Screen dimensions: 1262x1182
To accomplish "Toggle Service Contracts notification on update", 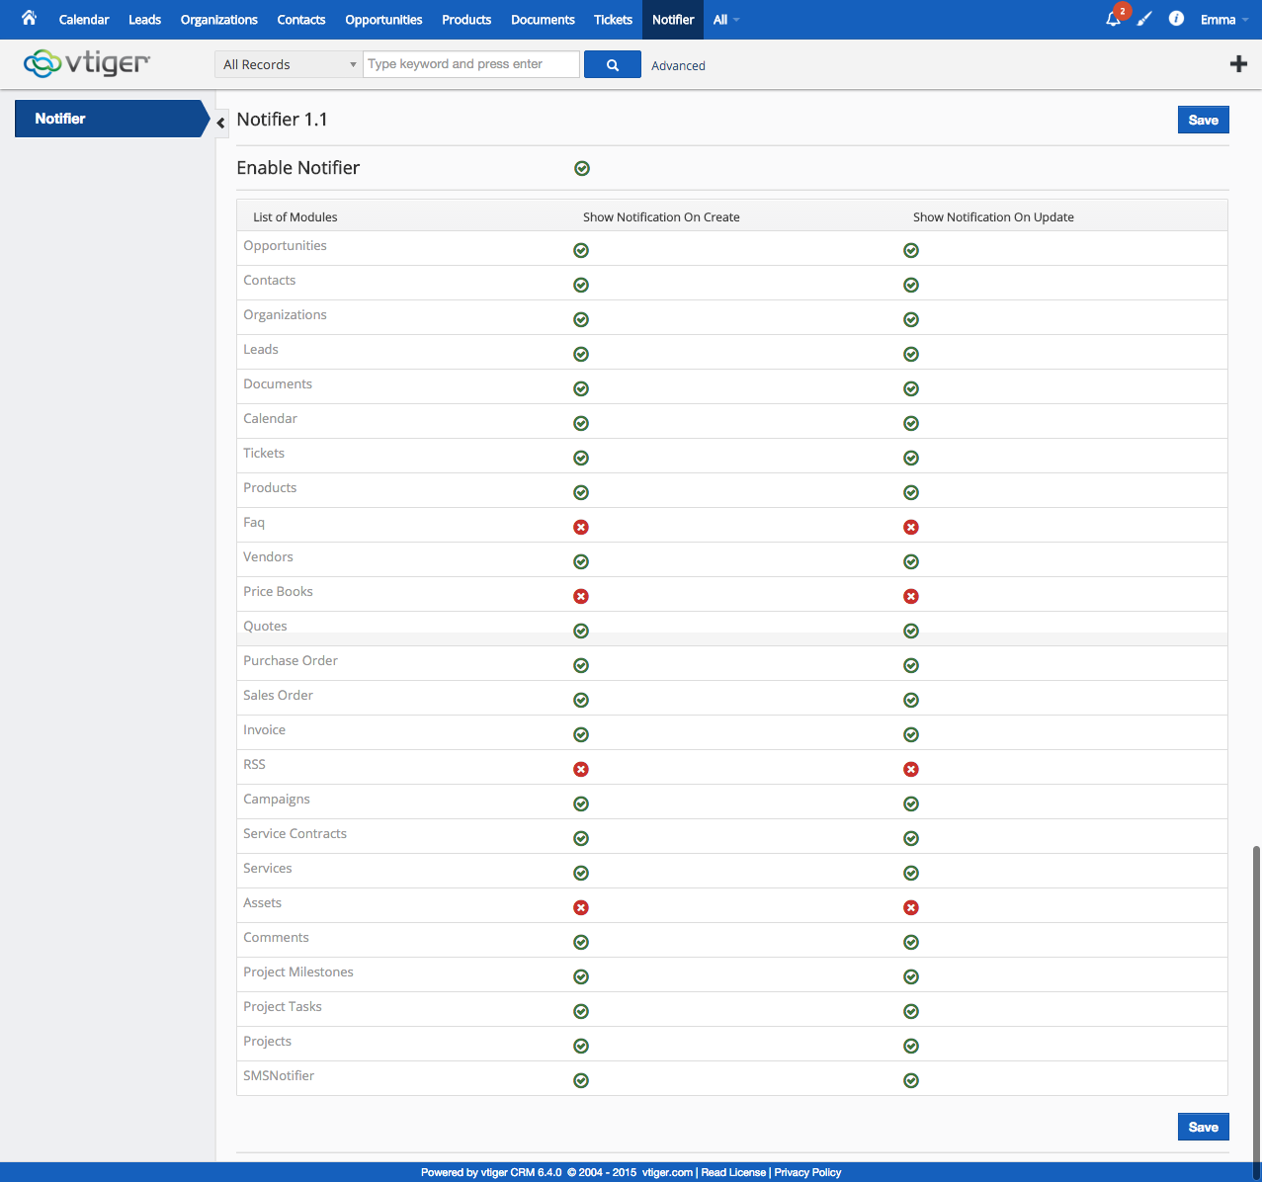I will 911,839.
